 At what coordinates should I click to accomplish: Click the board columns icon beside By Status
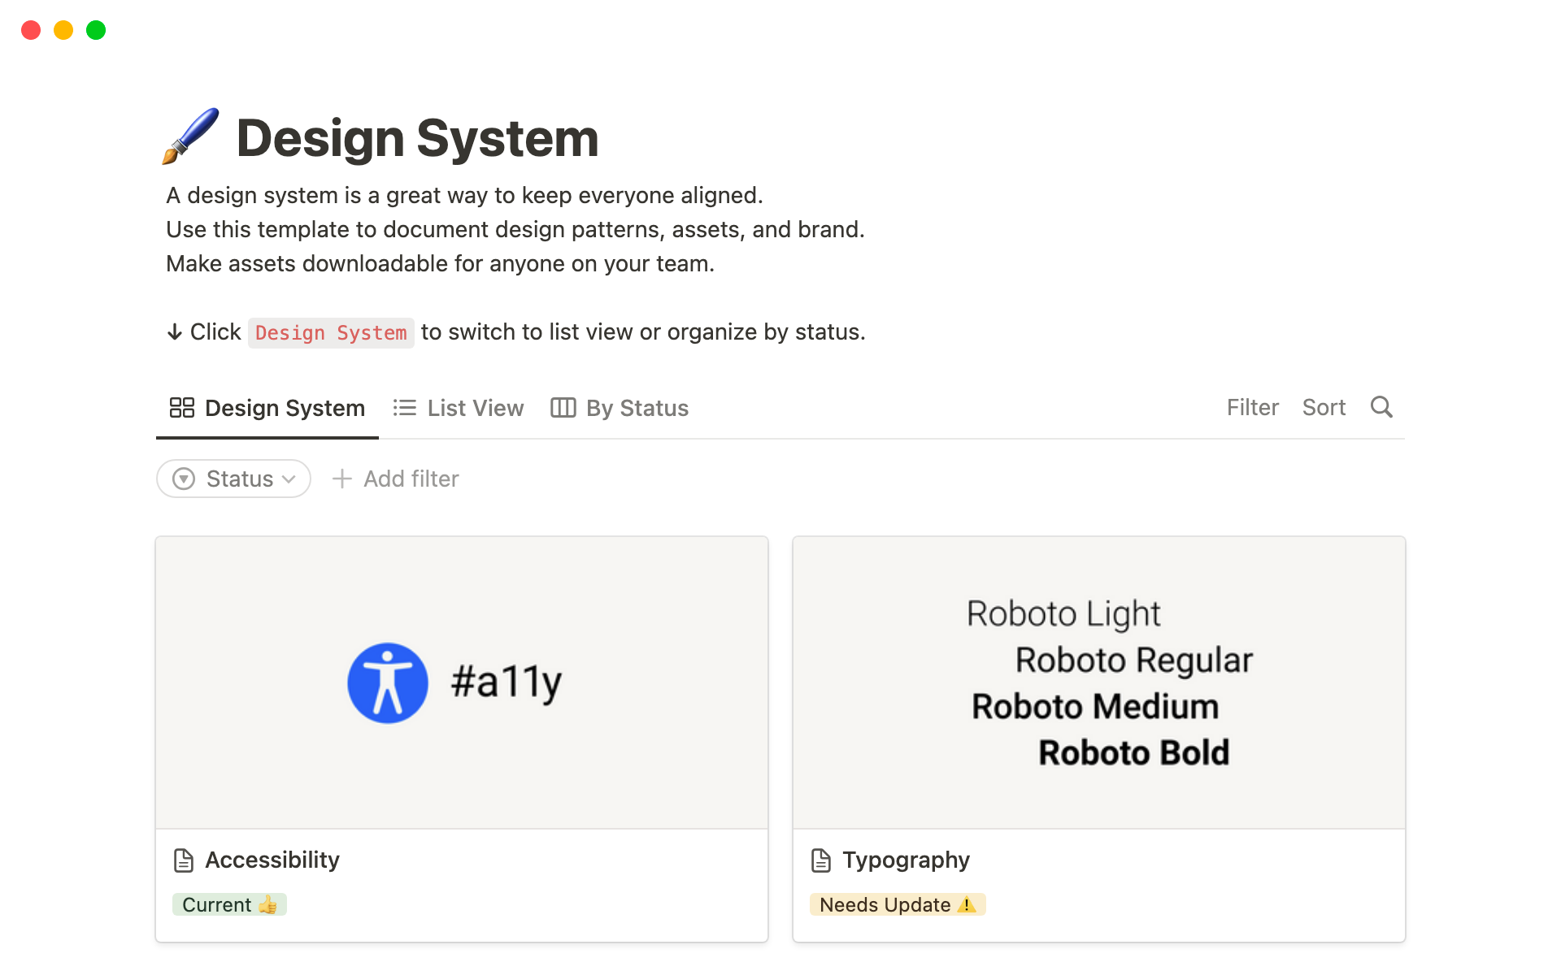563,407
